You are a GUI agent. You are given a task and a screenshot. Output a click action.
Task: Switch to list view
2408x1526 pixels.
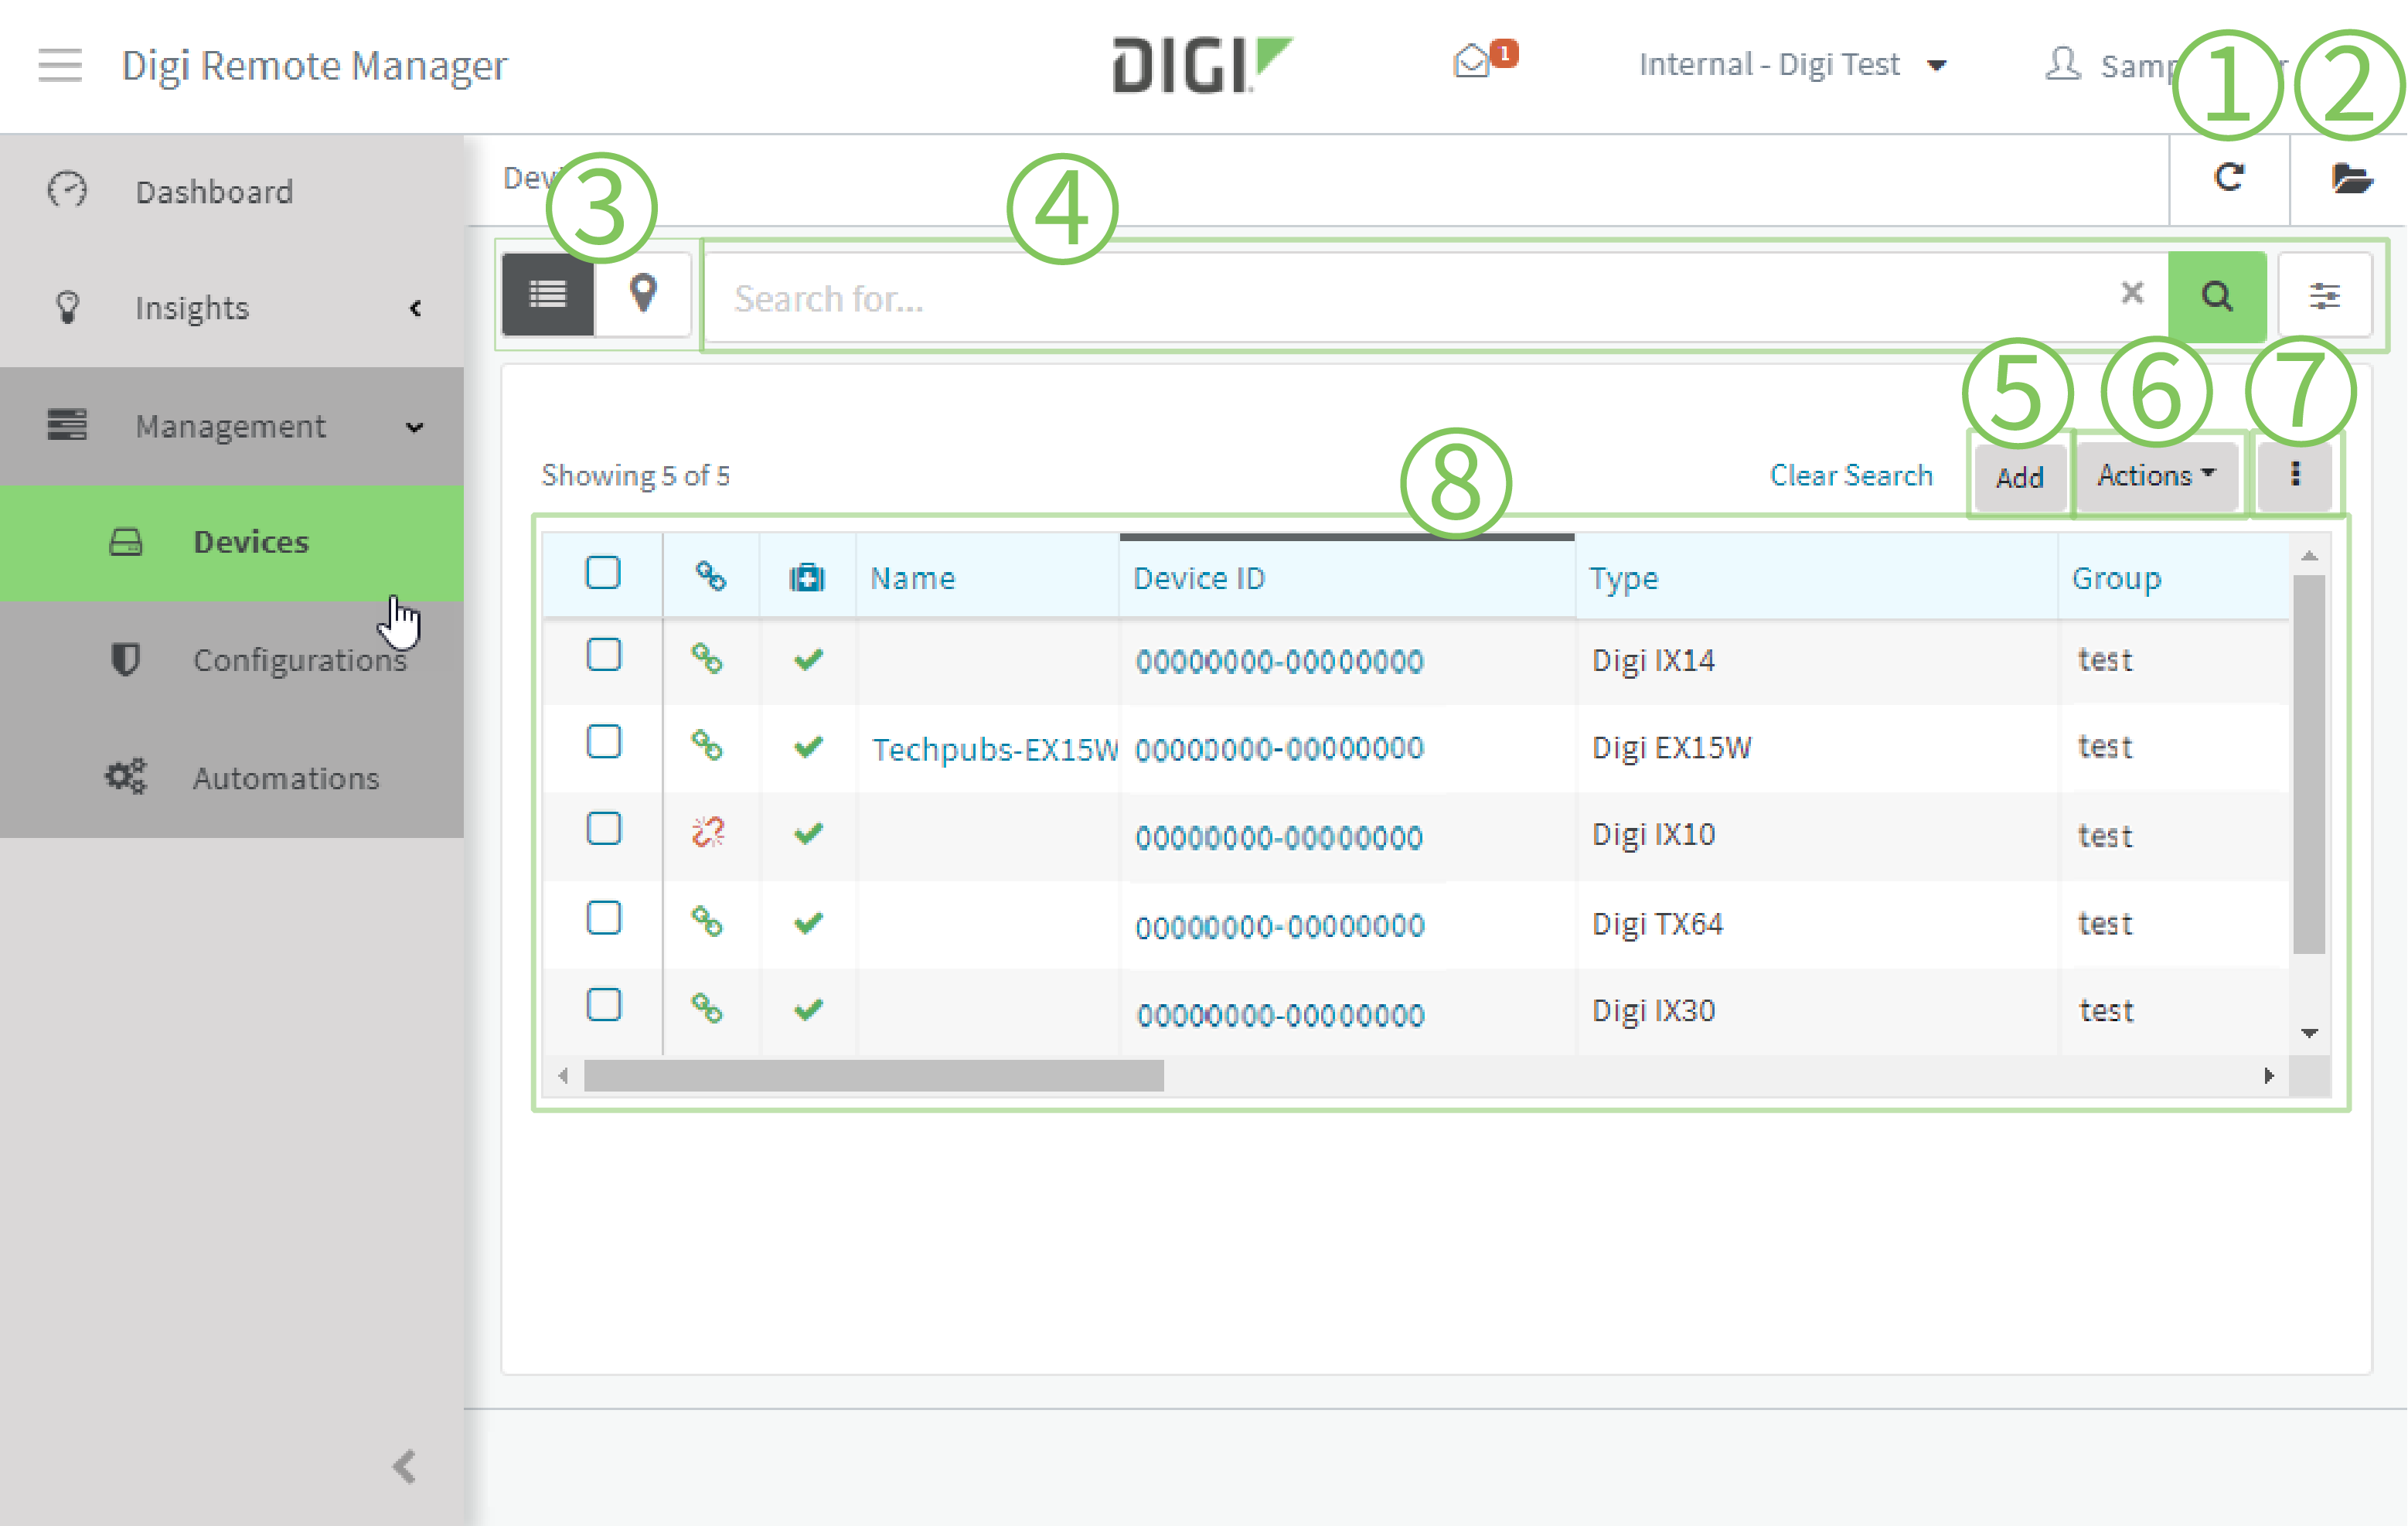click(x=548, y=294)
